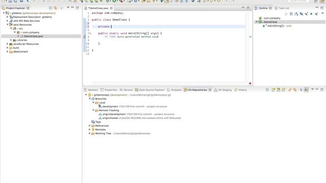Toggle Hide Local Types in Outline
Image resolution: width=326 pixels, height=183 pixels.
pyautogui.click(x=316, y=14)
